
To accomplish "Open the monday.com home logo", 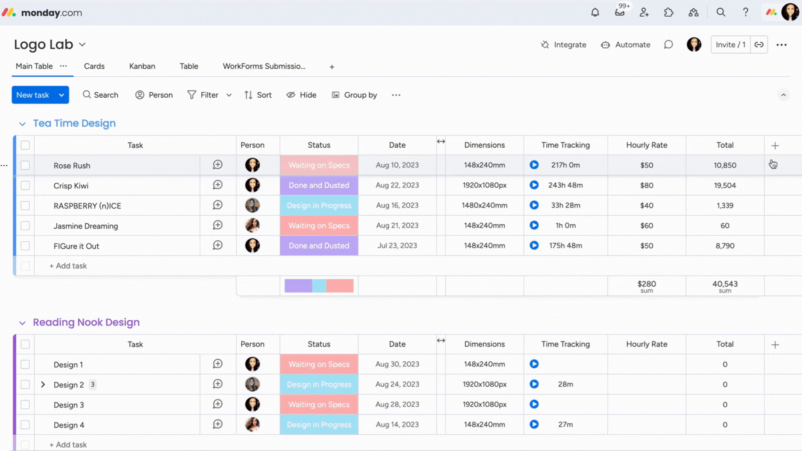I will coord(42,13).
